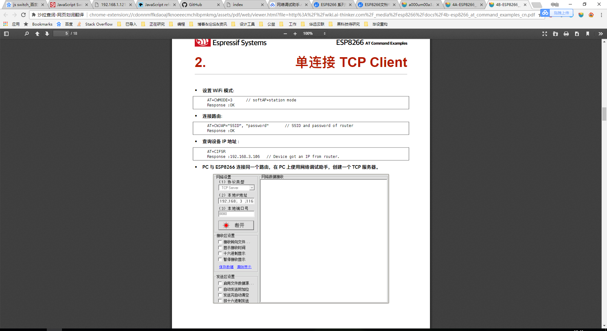This screenshot has height=331, width=607.
Task: Download the PDF file
Action: [577, 34]
